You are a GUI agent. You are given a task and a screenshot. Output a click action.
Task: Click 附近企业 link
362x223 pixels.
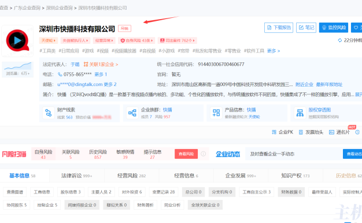click(x=304, y=84)
